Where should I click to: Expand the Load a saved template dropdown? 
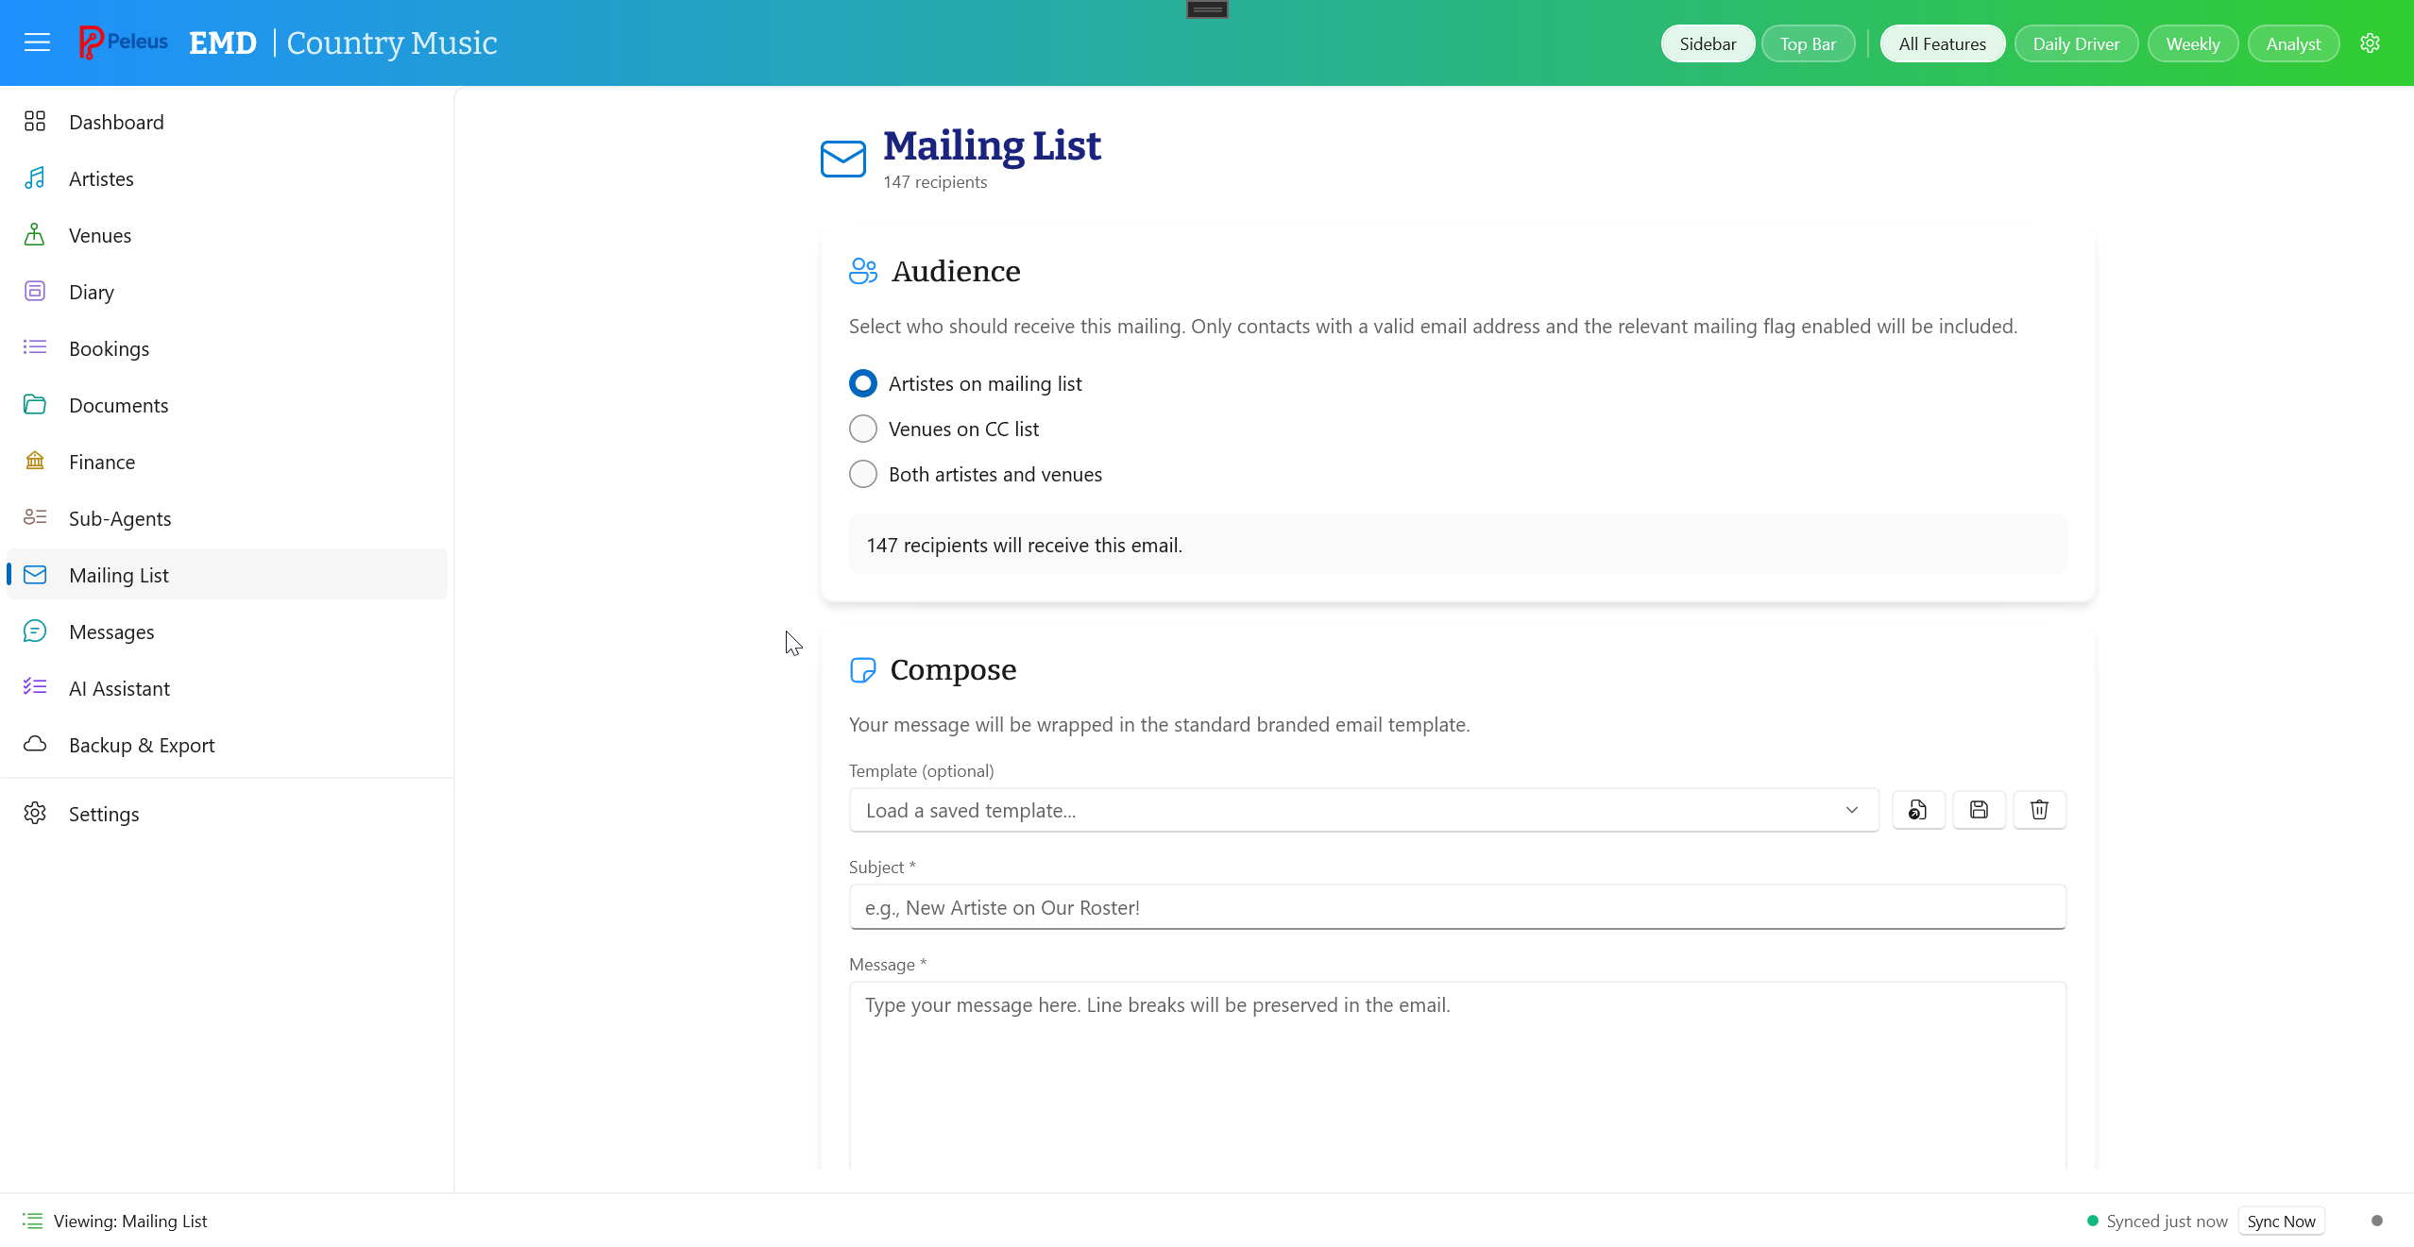coord(1363,810)
